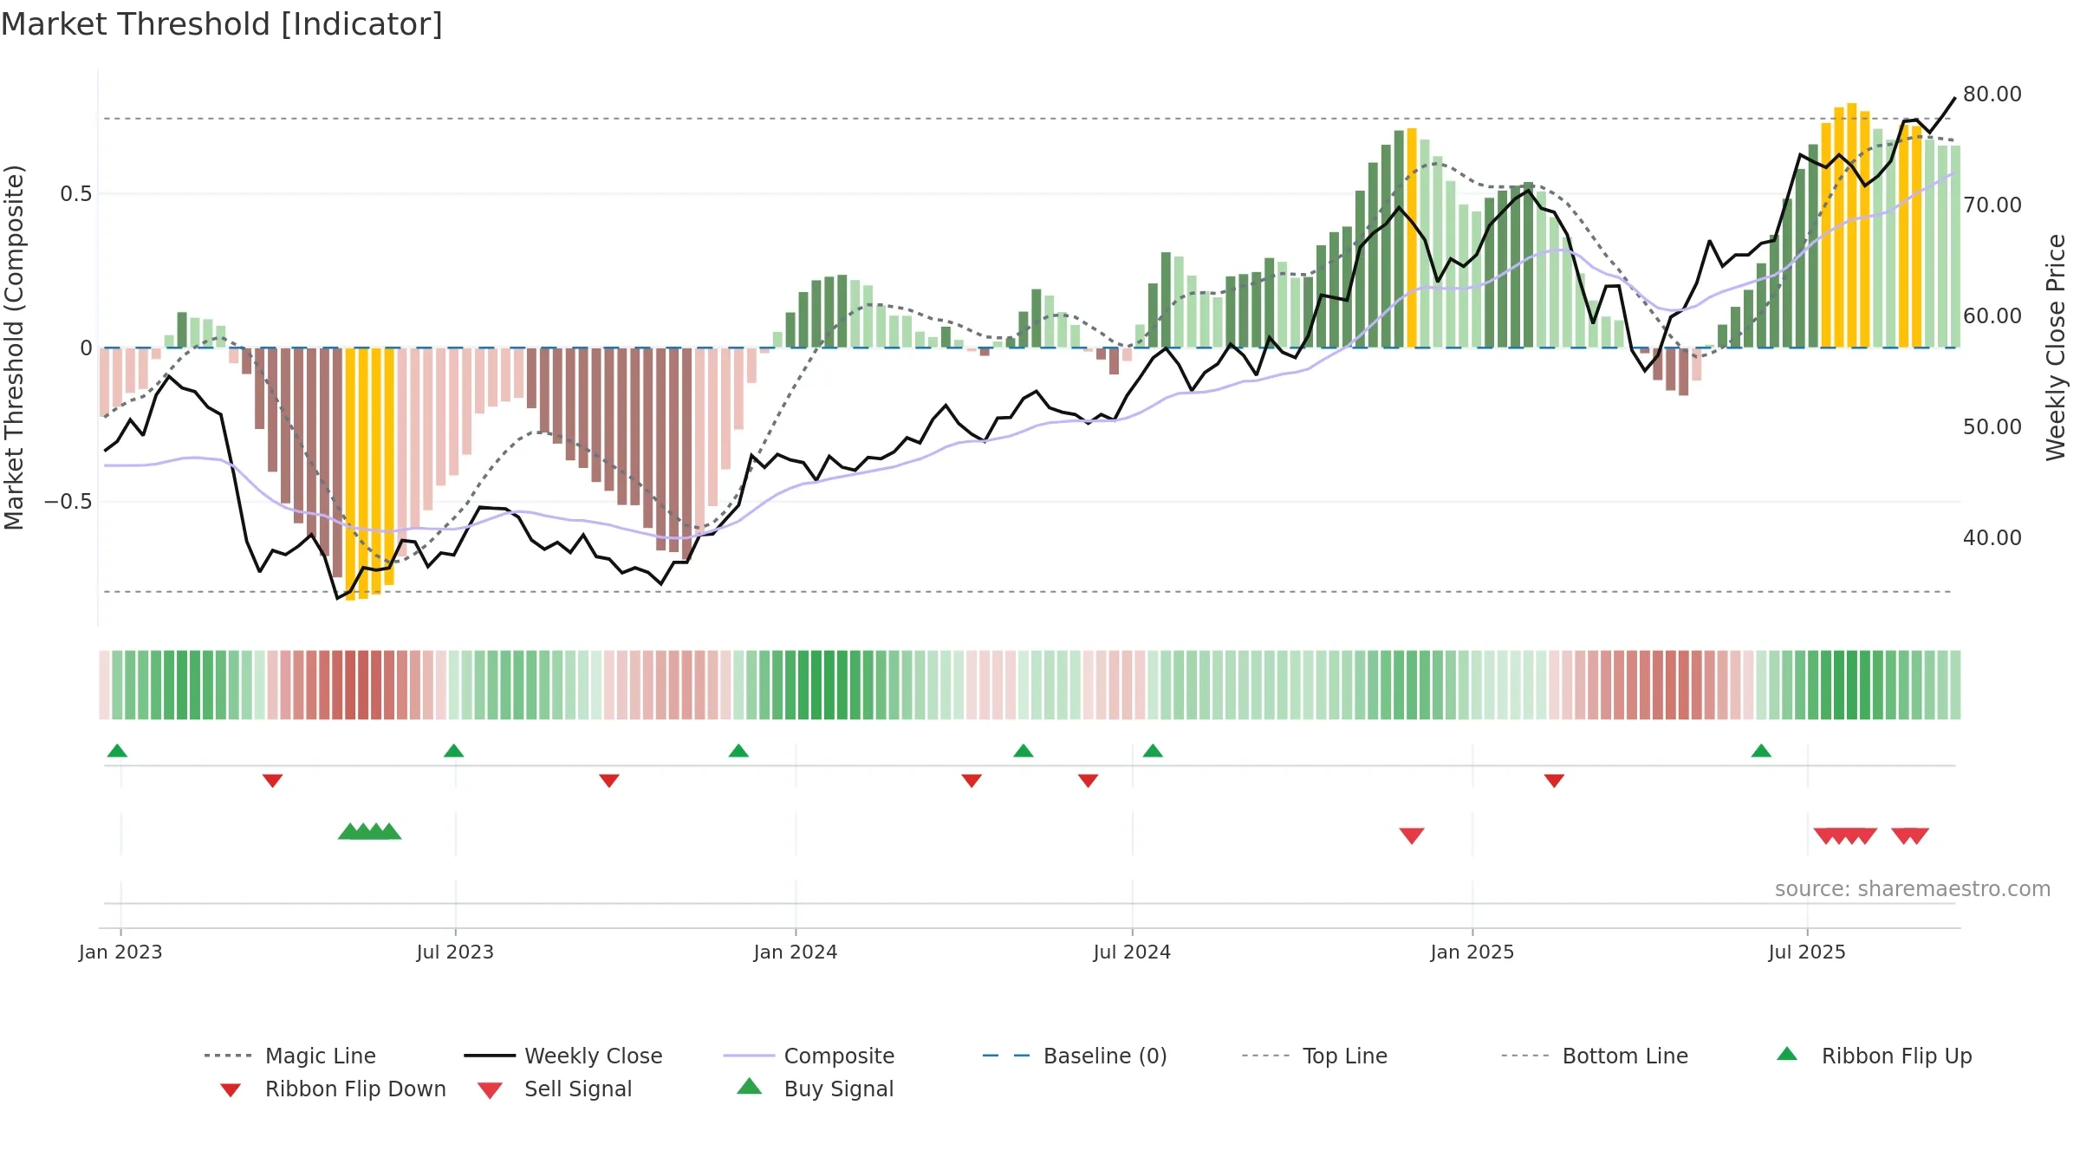This screenshot has width=2080, height=1170.
Task: Click the Ribbon Flip Down marker near Apr 2024
Action: click(972, 781)
